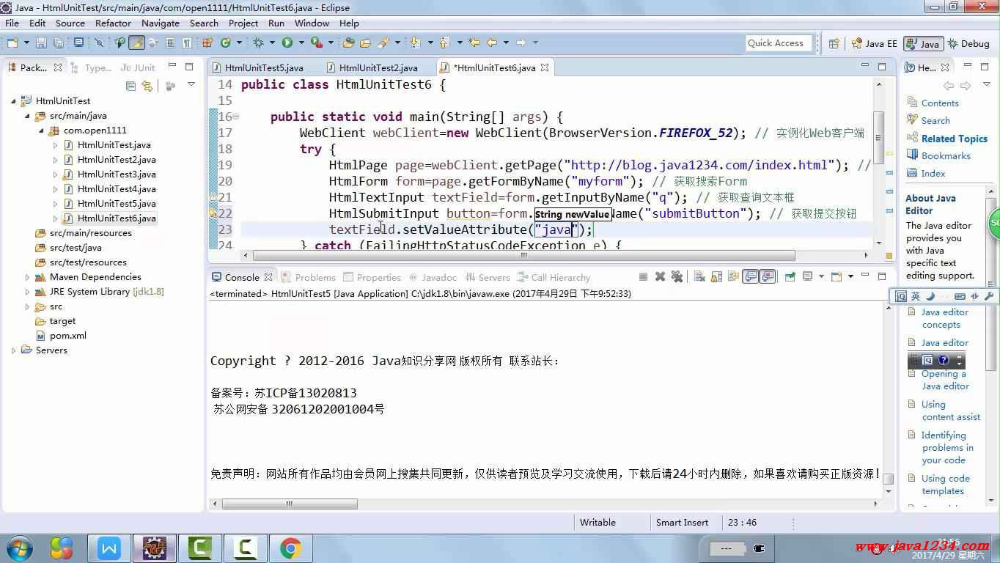Open Chrome from the Windows taskbar
This screenshot has width=1000, height=563.
(291, 548)
